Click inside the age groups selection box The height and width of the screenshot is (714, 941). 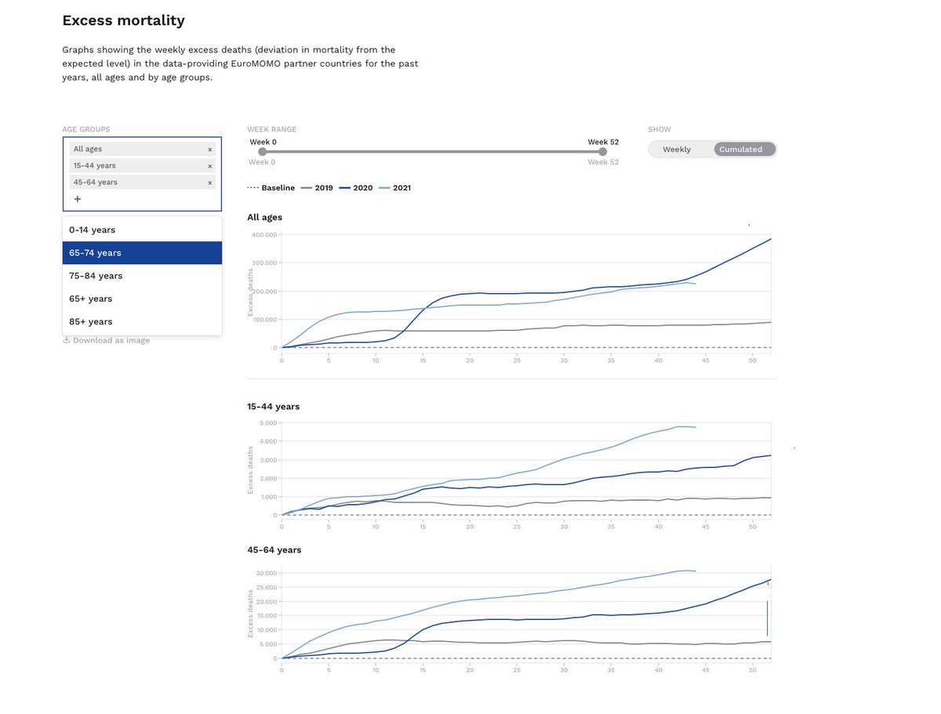142,174
